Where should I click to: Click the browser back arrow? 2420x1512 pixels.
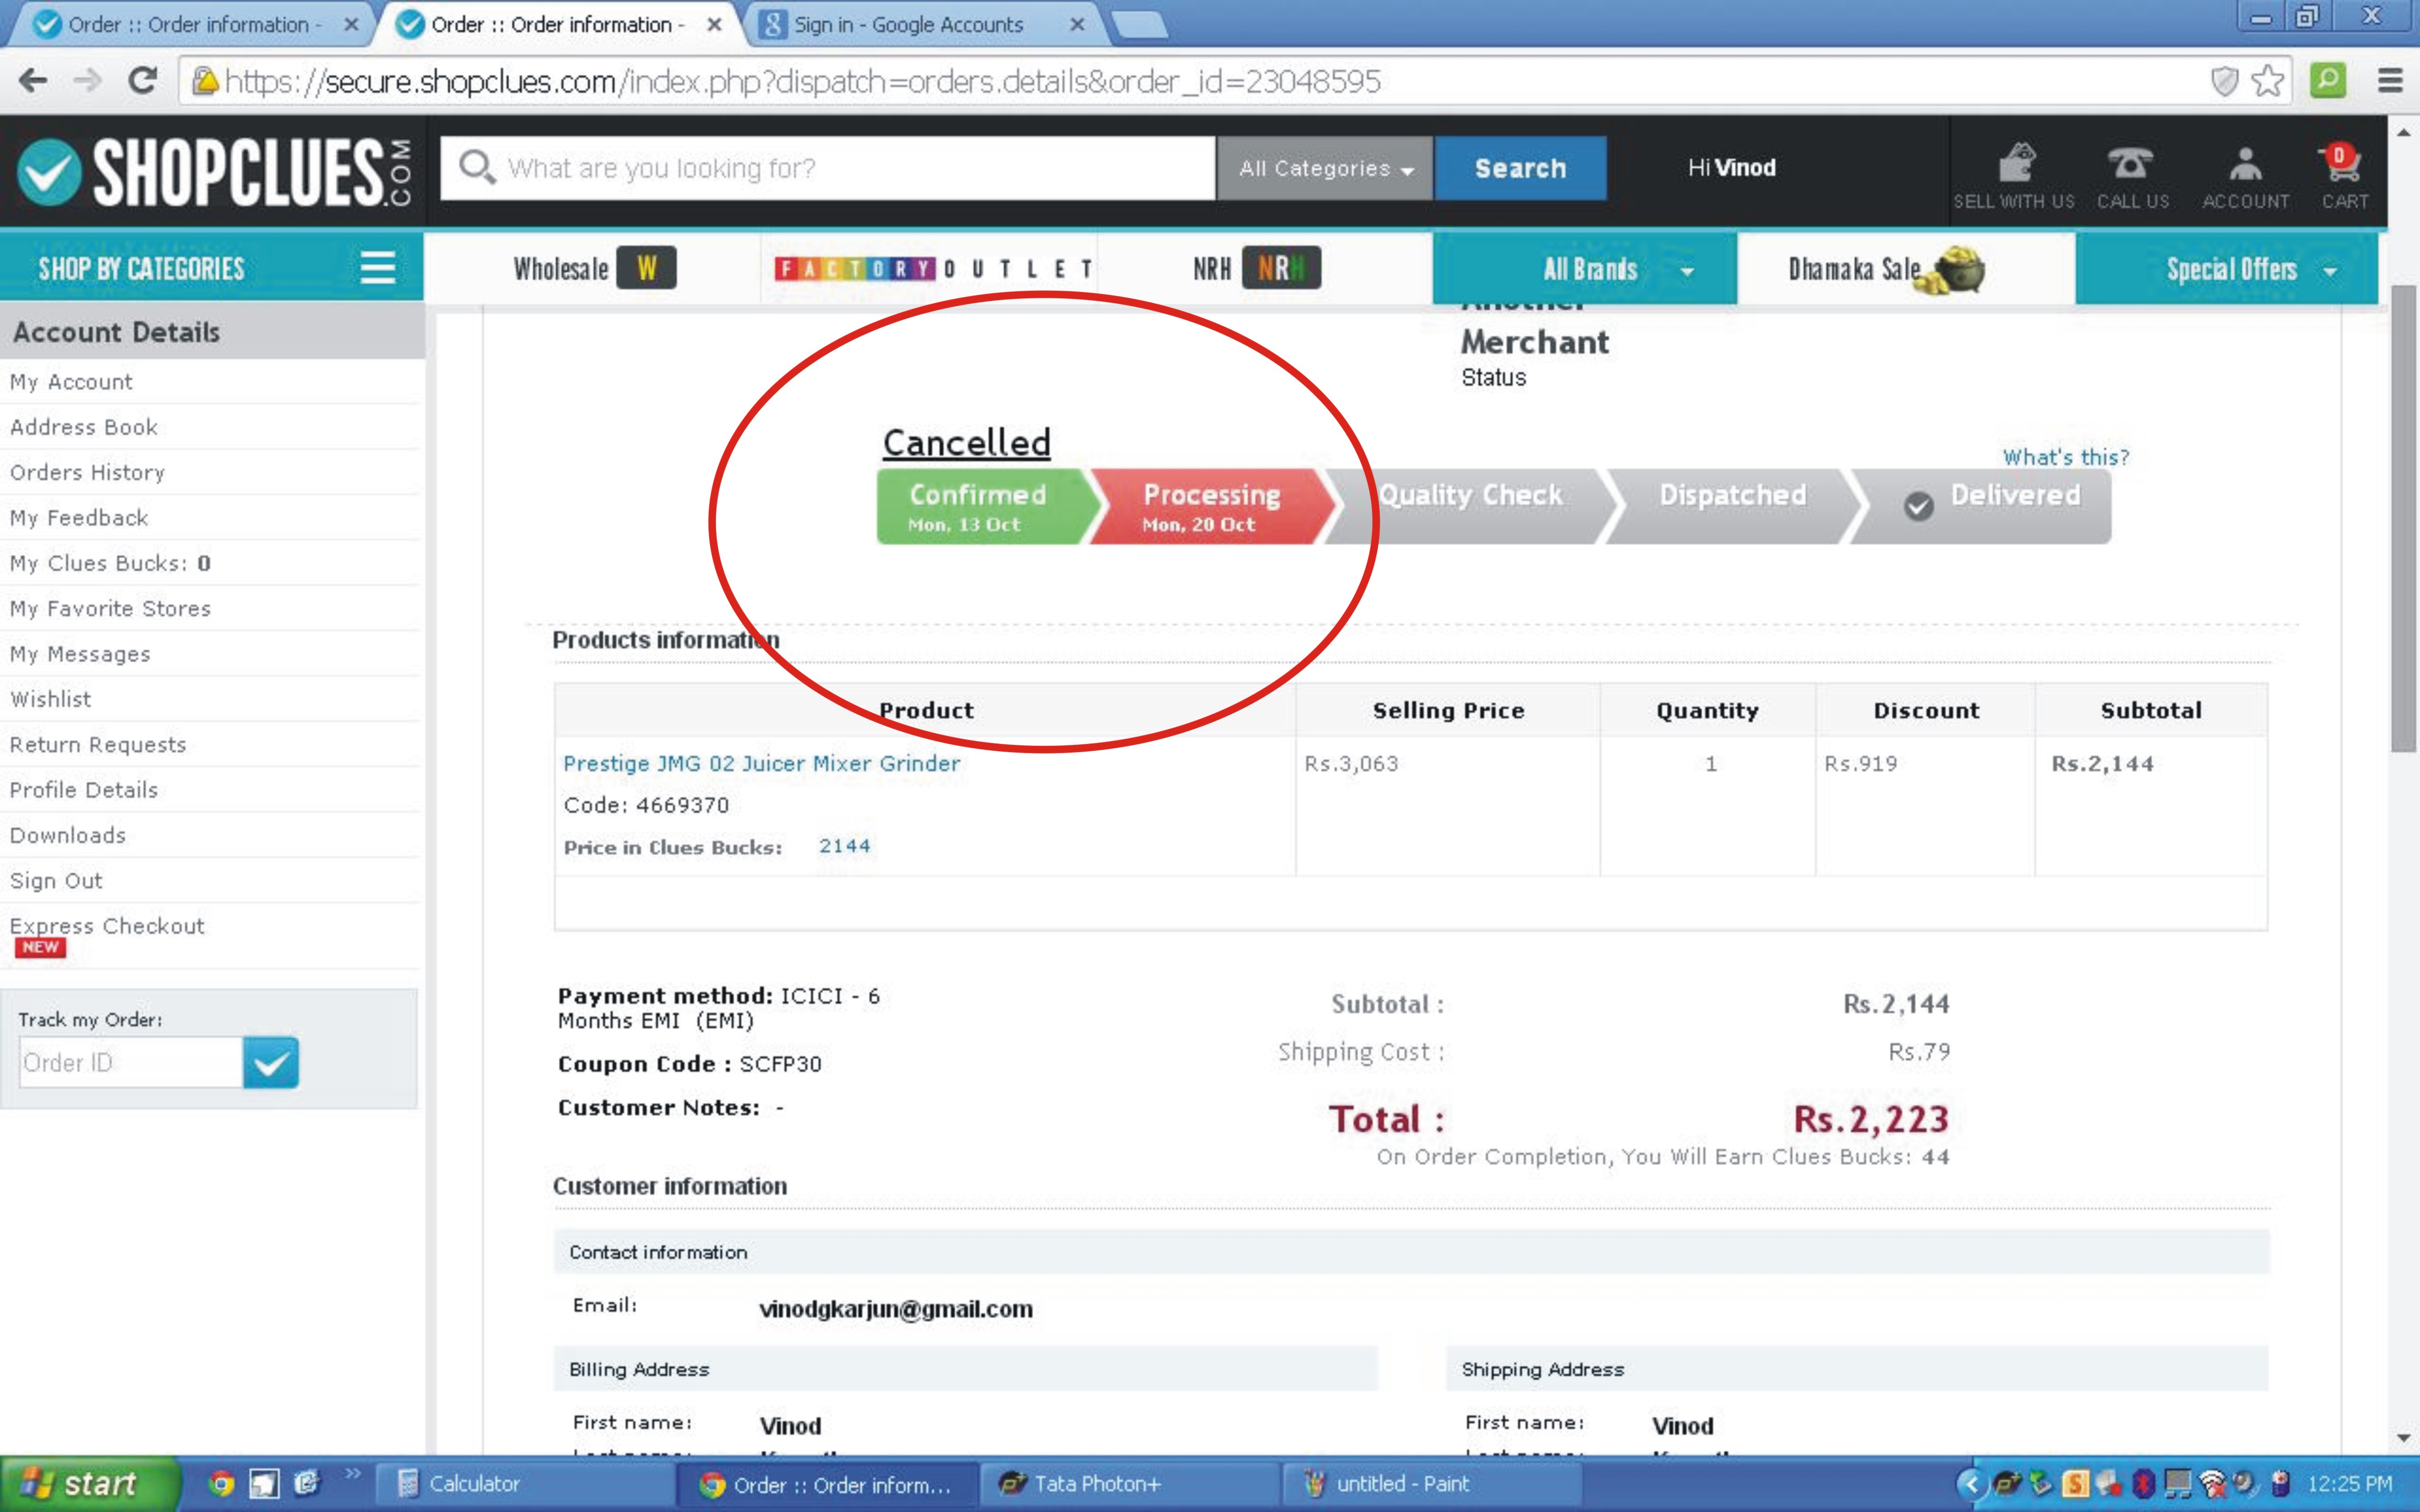(x=33, y=81)
